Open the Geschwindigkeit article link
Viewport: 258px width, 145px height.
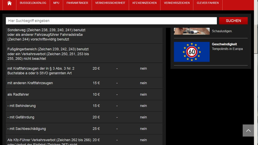click(224, 44)
